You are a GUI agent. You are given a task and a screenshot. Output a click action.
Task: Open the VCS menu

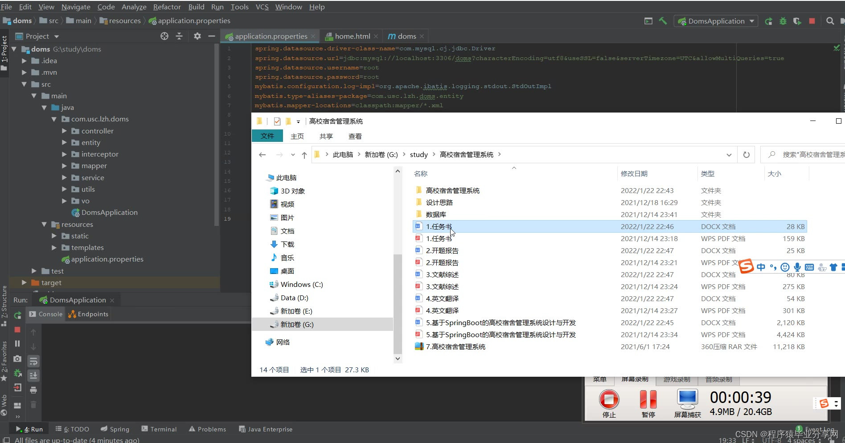coord(262,7)
